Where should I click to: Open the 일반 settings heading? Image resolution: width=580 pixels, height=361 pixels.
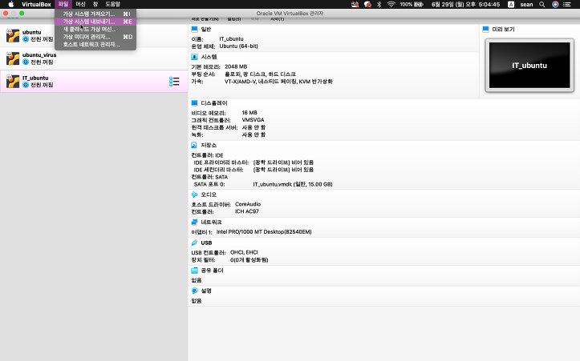[206, 29]
